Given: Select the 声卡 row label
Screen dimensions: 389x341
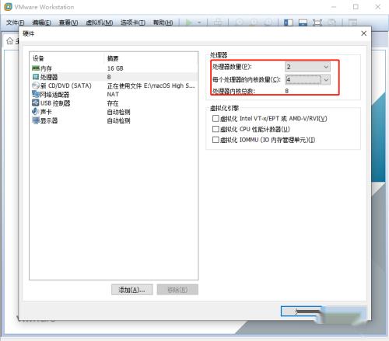Looking at the screenshot, I should pyautogui.click(x=46, y=112).
